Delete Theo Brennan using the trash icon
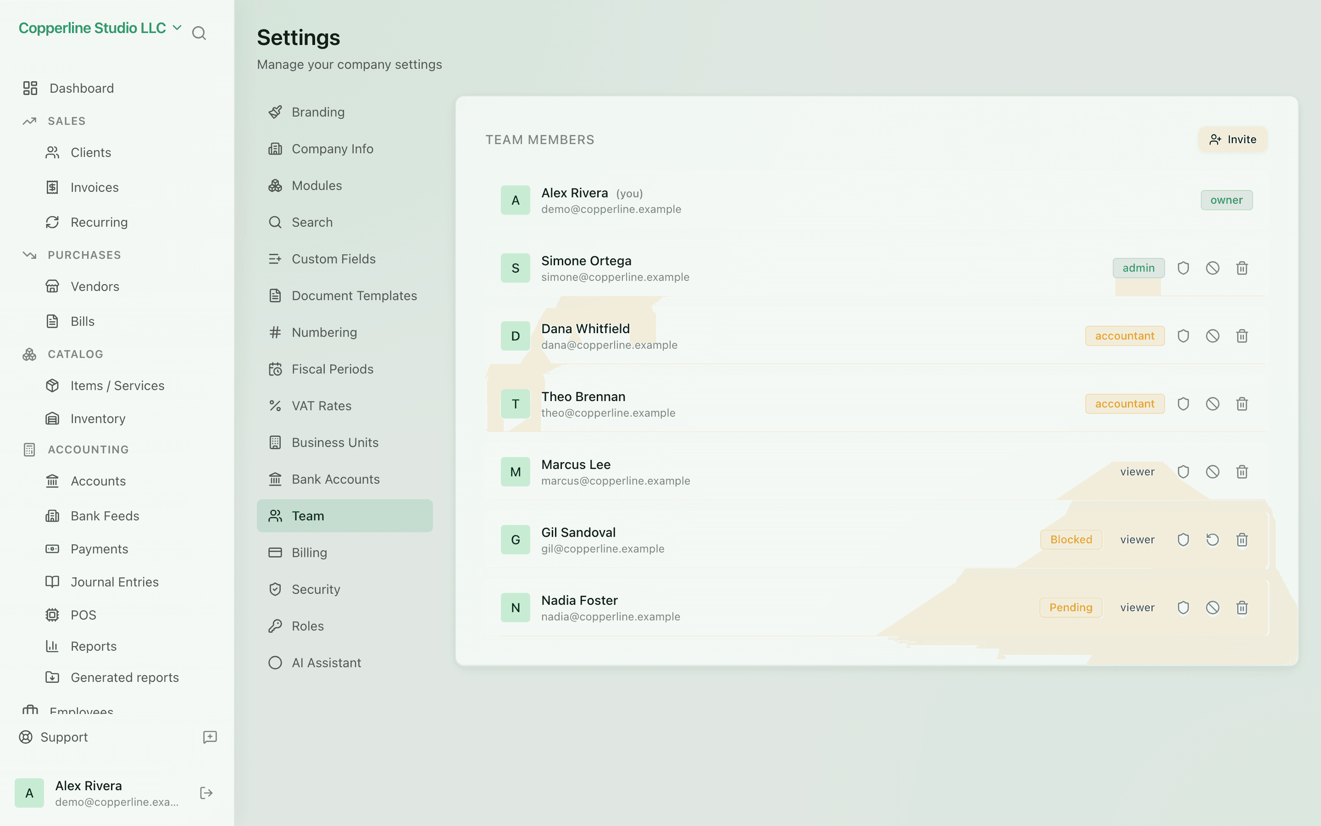The image size is (1321, 826). pyautogui.click(x=1242, y=404)
